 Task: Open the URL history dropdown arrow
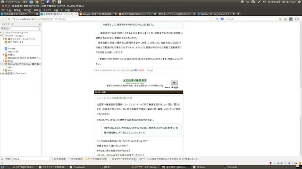pos(214,19)
